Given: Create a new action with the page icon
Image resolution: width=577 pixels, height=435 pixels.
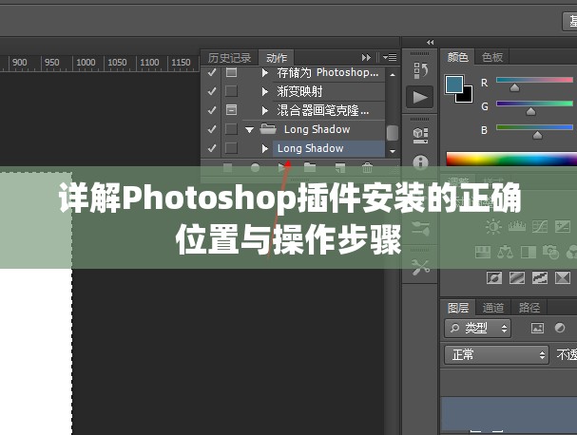Looking at the screenshot, I should 340,168.
